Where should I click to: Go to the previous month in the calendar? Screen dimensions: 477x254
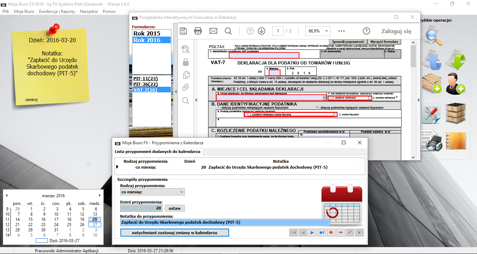(x=7, y=195)
